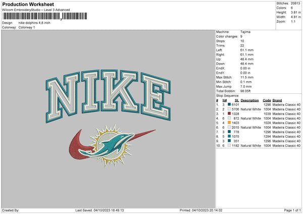The image size is (303, 214).
Task: Click the white swatch in stop row 5706
Action: tap(229, 109)
